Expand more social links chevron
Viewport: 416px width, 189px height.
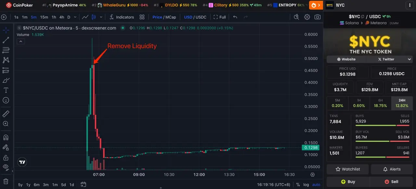(x=409, y=59)
